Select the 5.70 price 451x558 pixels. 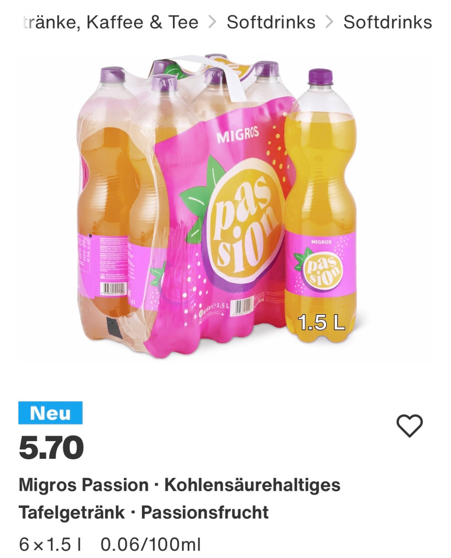click(51, 447)
